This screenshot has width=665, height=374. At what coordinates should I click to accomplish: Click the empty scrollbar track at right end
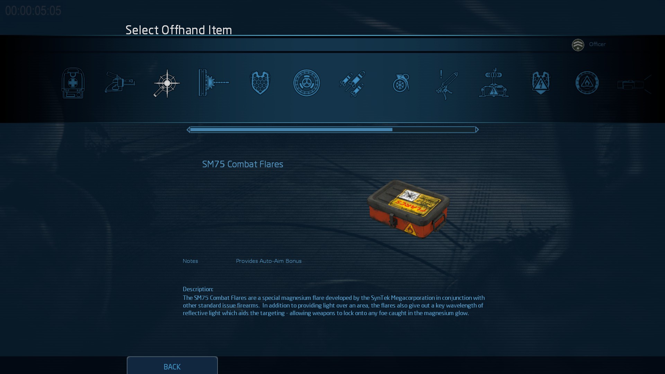(434, 130)
